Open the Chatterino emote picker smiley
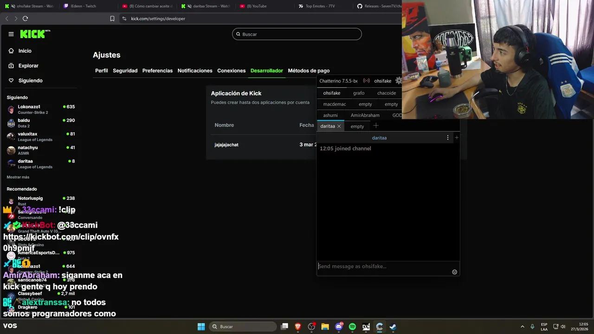The image size is (594, 334). (455, 272)
